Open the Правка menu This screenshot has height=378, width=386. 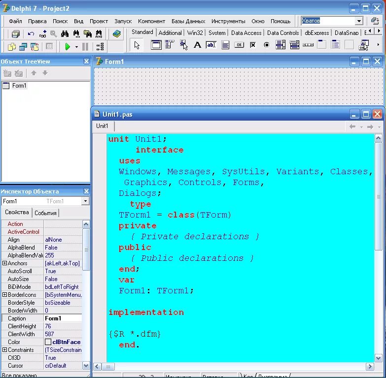(x=37, y=21)
